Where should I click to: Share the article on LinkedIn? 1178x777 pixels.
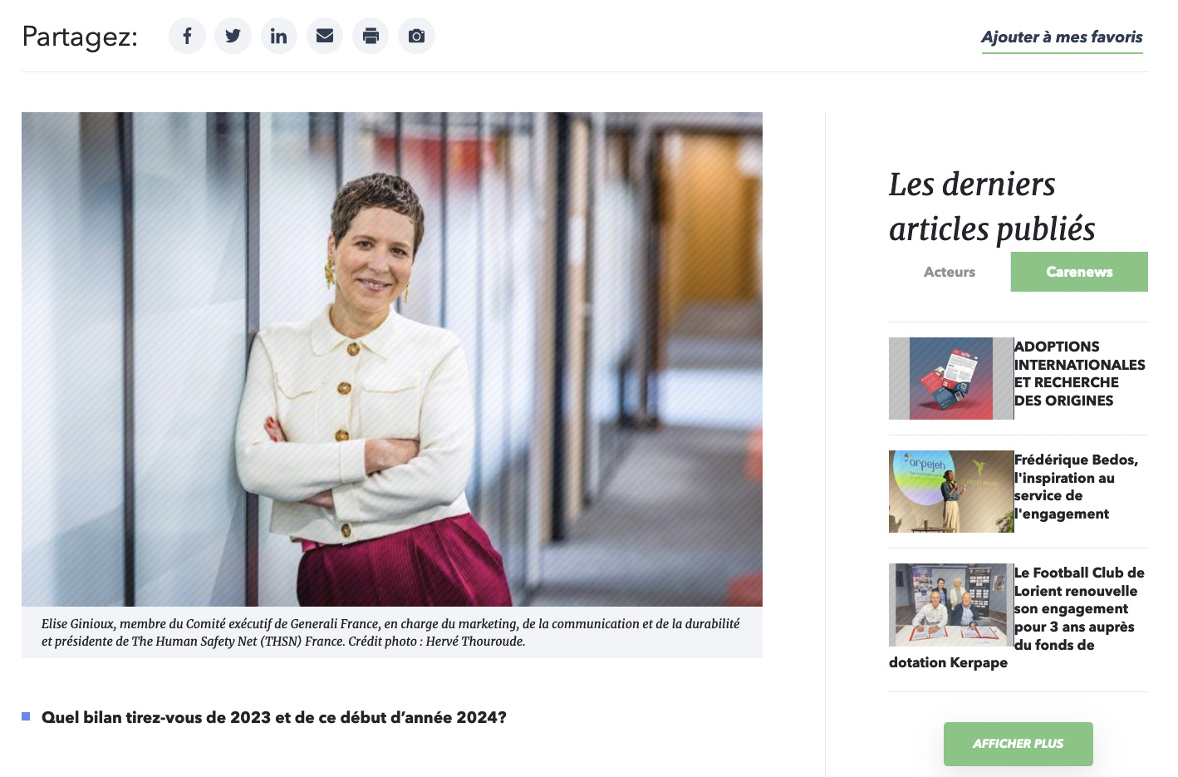[279, 36]
